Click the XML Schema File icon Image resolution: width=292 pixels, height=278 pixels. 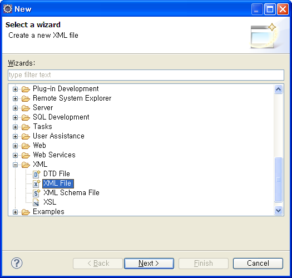[37, 193]
